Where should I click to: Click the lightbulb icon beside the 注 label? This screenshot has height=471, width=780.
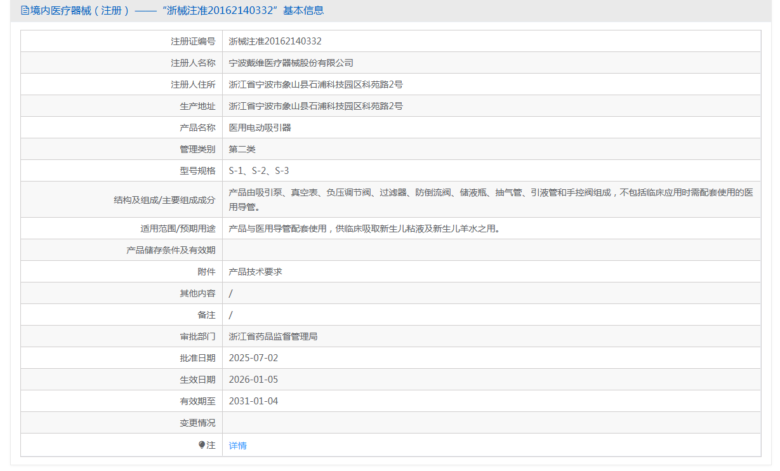pyautogui.click(x=202, y=445)
